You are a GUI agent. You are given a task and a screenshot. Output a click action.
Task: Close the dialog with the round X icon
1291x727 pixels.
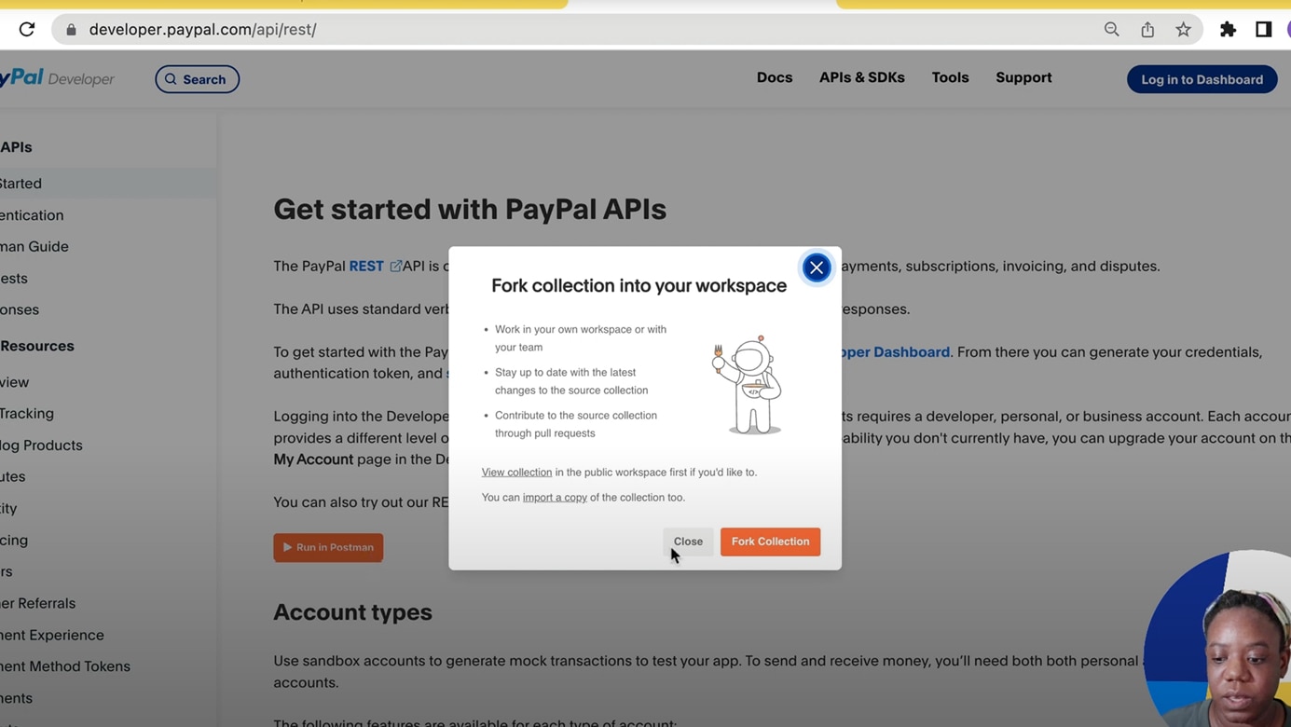pyautogui.click(x=817, y=267)
